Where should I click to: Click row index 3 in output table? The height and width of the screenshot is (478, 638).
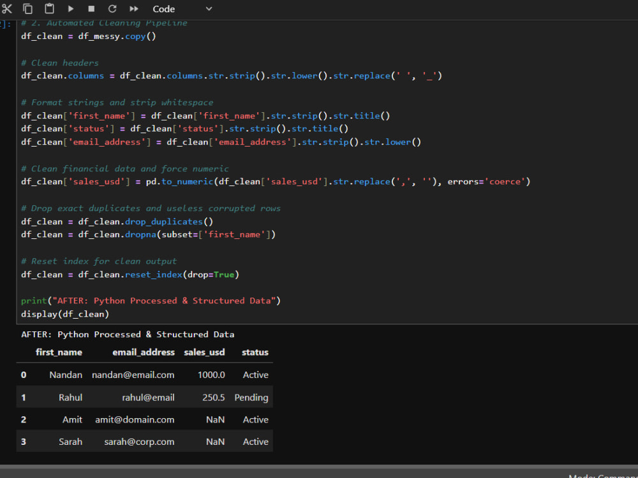[24, 442]
